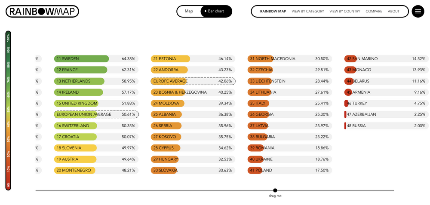Image resolution: width=430 pixels, height=205 pixels.
Task: Open the Compare page
Action: pos(374,11)
